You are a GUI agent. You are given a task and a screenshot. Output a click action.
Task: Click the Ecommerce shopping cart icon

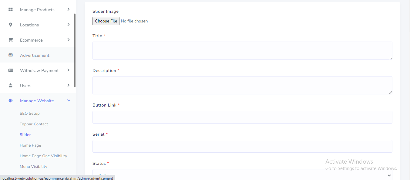tap(11, 40)
